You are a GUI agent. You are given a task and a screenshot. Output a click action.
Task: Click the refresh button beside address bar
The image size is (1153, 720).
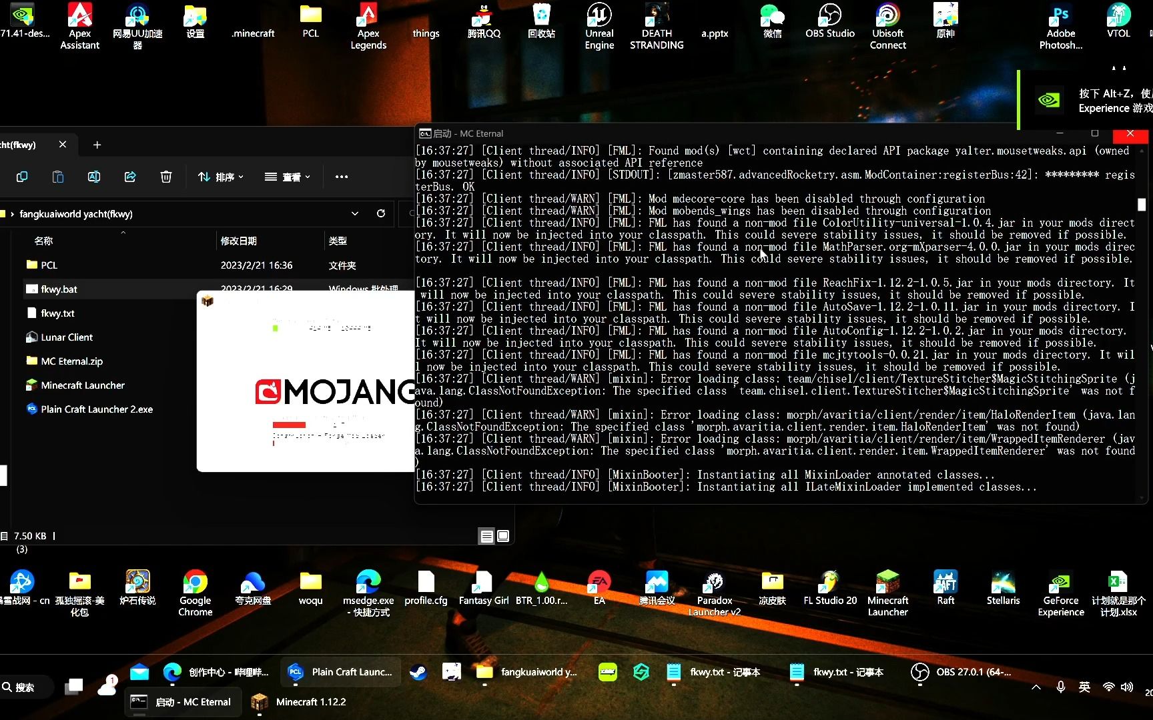381,213
